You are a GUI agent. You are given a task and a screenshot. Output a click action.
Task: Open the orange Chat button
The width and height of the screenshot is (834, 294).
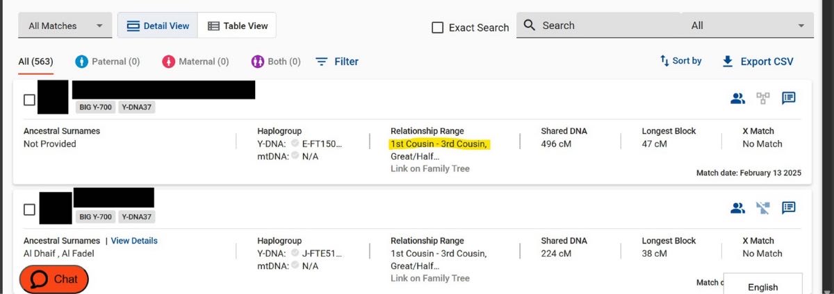[x=54, y=279]
